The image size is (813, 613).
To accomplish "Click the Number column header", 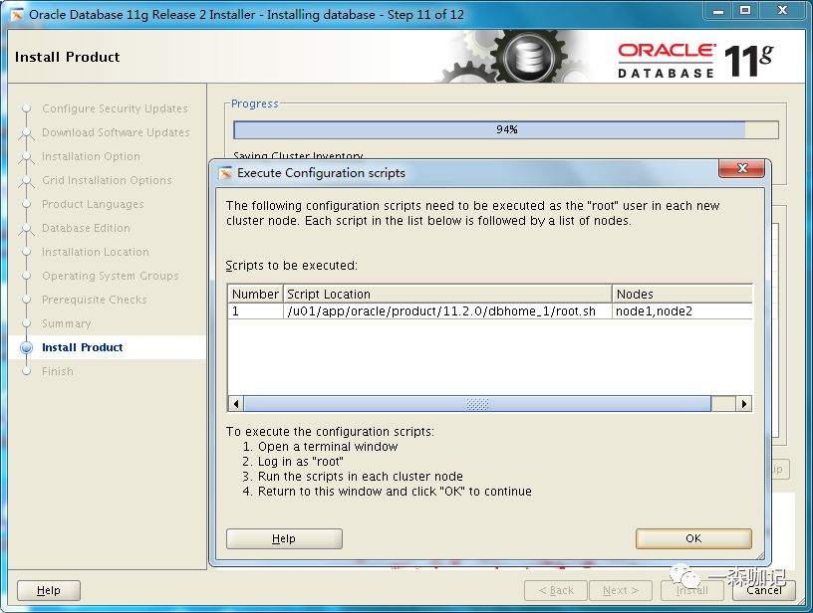I will point(255,295).
